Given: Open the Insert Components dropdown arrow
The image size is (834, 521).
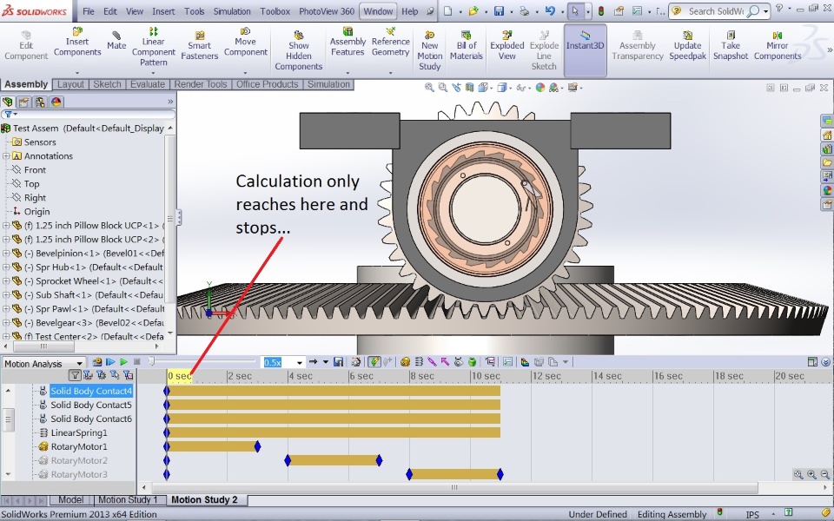Looking at the screenshot, I should pyautogui.click(x=77, y=73).
